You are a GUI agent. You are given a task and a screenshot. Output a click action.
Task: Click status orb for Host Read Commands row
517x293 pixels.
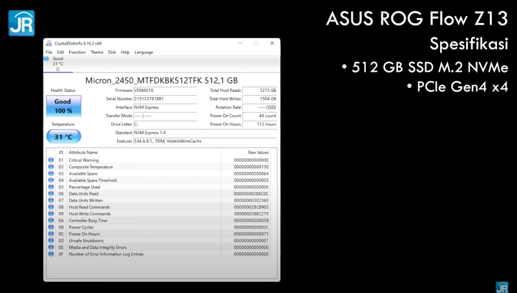tap(51, 207)
